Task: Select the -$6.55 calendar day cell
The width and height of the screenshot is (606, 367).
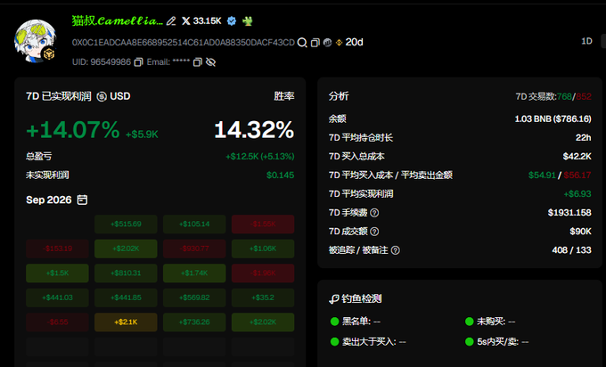Action: coord(57,322)
